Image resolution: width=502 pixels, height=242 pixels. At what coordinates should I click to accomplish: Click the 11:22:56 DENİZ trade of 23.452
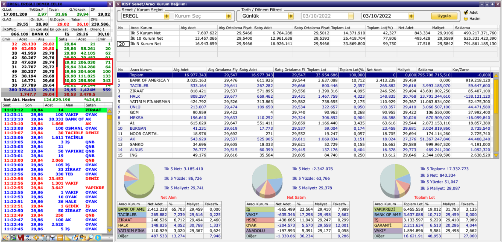click(54, 179)
